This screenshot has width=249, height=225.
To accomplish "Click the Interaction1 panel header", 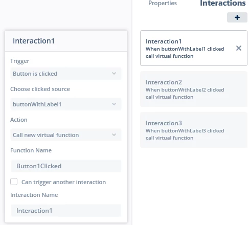I will pos(66,41).
